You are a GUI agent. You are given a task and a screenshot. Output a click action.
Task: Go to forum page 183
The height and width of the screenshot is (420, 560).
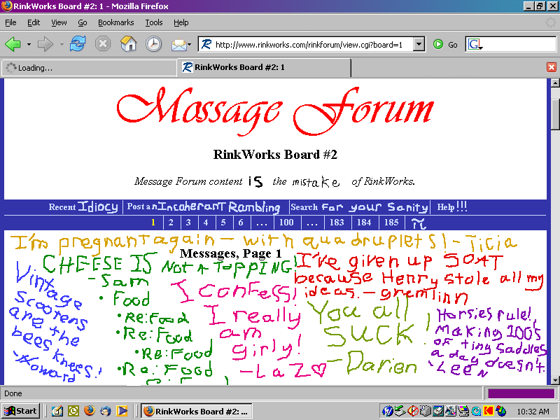[337, 223]
